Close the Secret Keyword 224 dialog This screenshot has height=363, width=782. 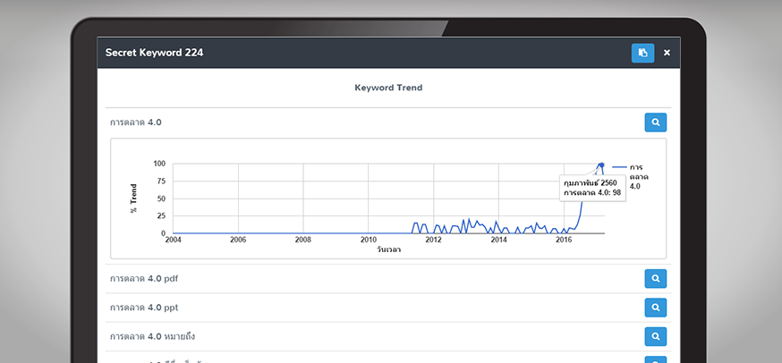point(667,53)
